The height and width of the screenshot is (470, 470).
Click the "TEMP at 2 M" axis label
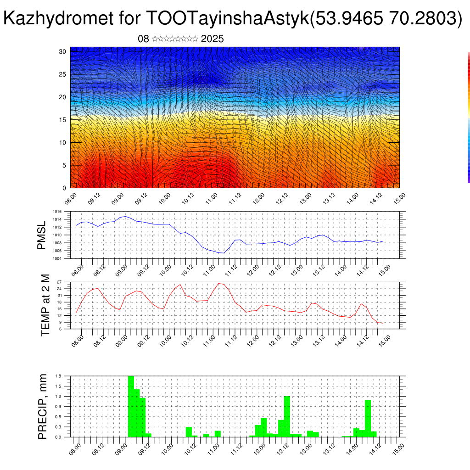45,305
